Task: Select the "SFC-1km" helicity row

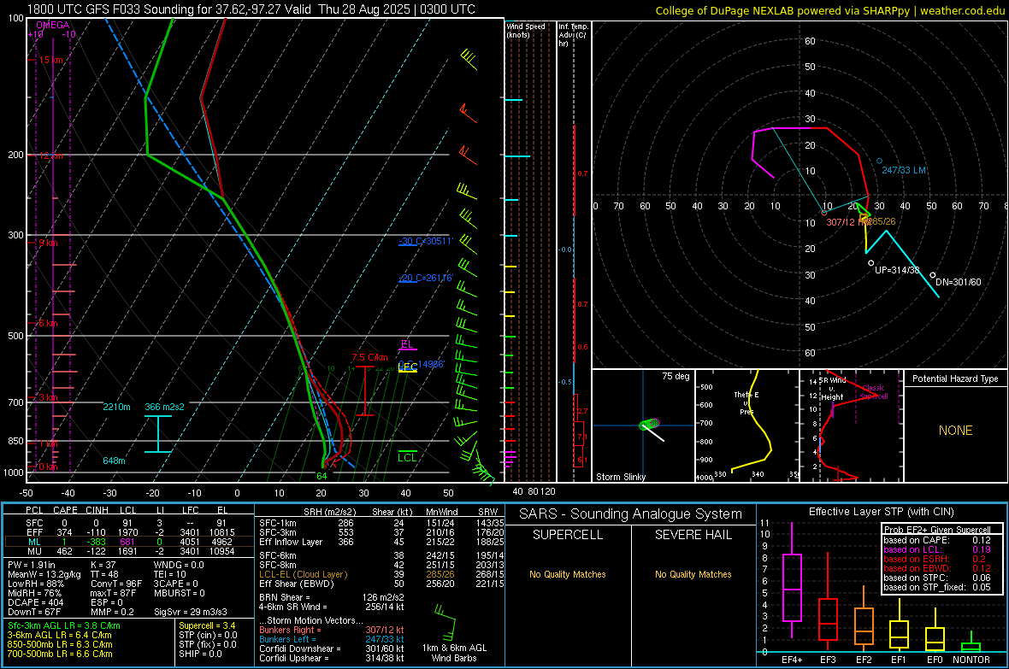Action: pyautogui.click(x=381, y=523)
